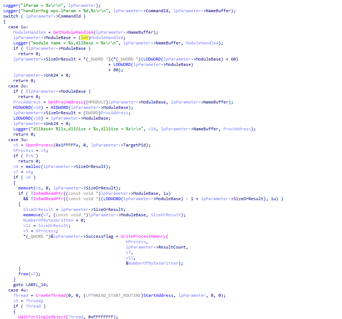
Task: Select the v7 = v6 assignment
Action: pos(23,172)
